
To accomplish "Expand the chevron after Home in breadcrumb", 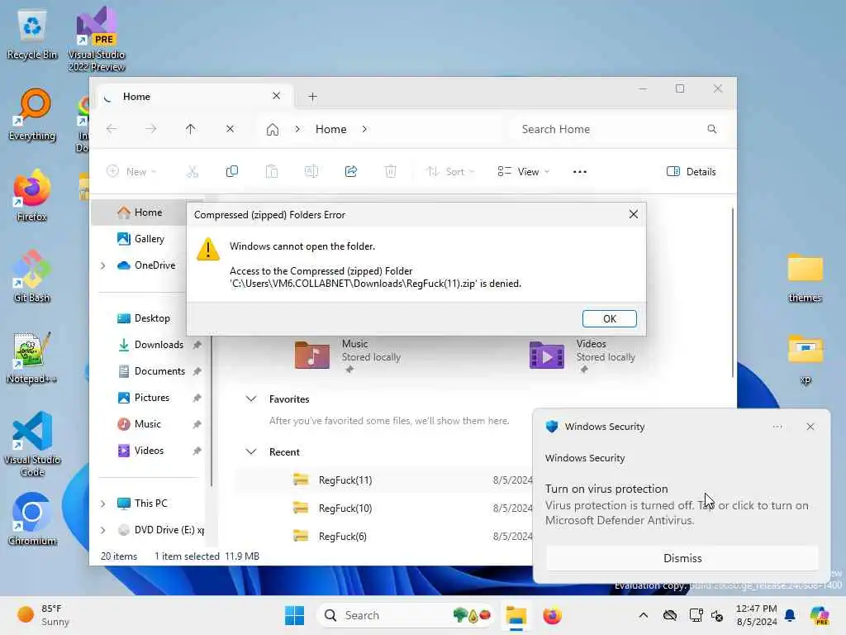I will tap(364, 129).
